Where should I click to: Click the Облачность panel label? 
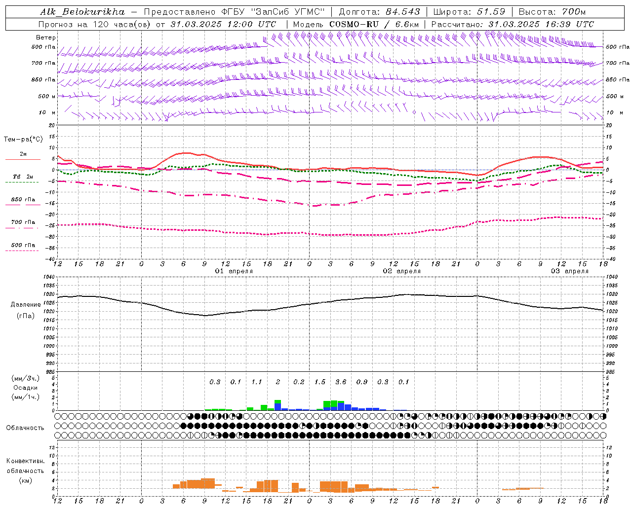point(25,428)
